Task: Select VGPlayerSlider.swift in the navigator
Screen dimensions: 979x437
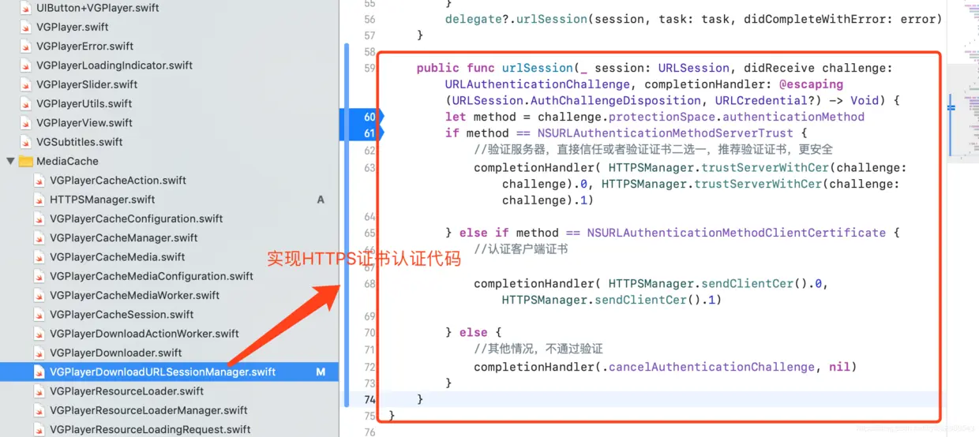Action: tap(87, 84)
